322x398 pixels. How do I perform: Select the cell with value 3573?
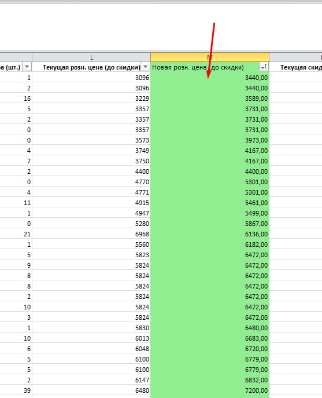pos(91,140)
